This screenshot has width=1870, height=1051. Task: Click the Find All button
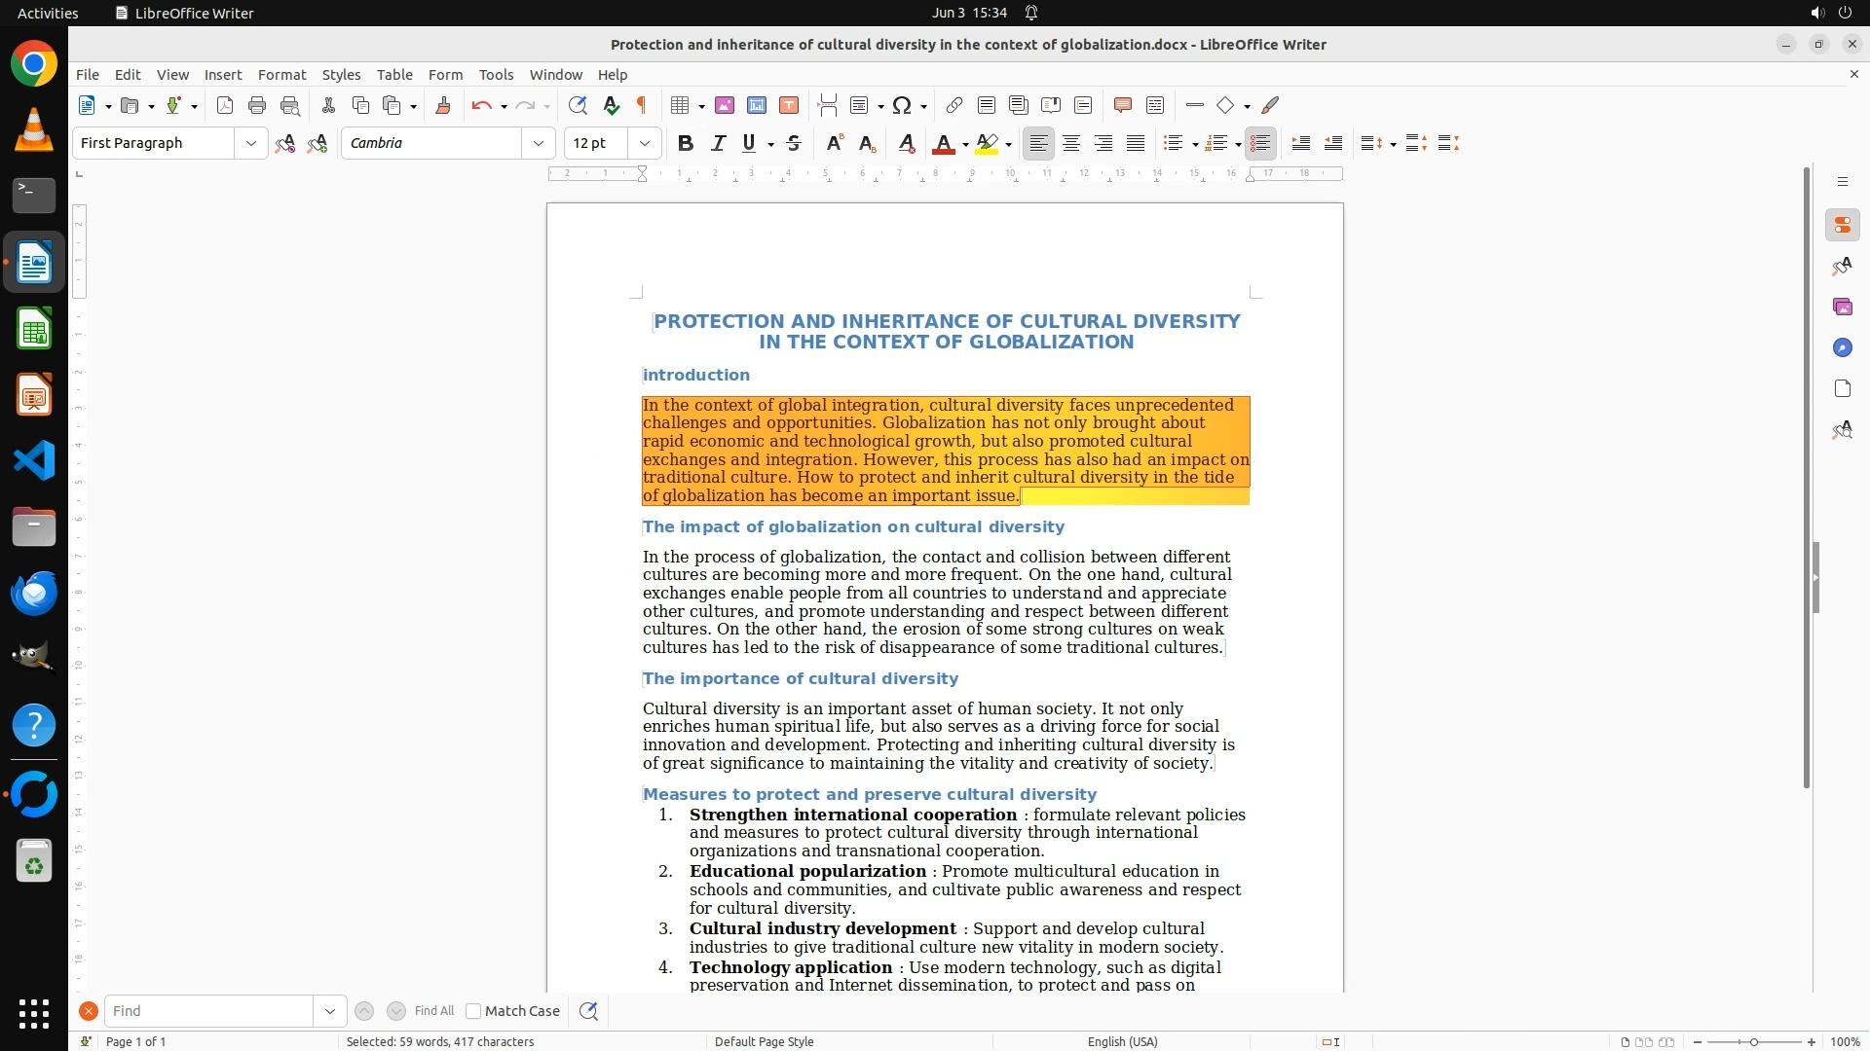pyautogui.click(x=434, y=1011)
